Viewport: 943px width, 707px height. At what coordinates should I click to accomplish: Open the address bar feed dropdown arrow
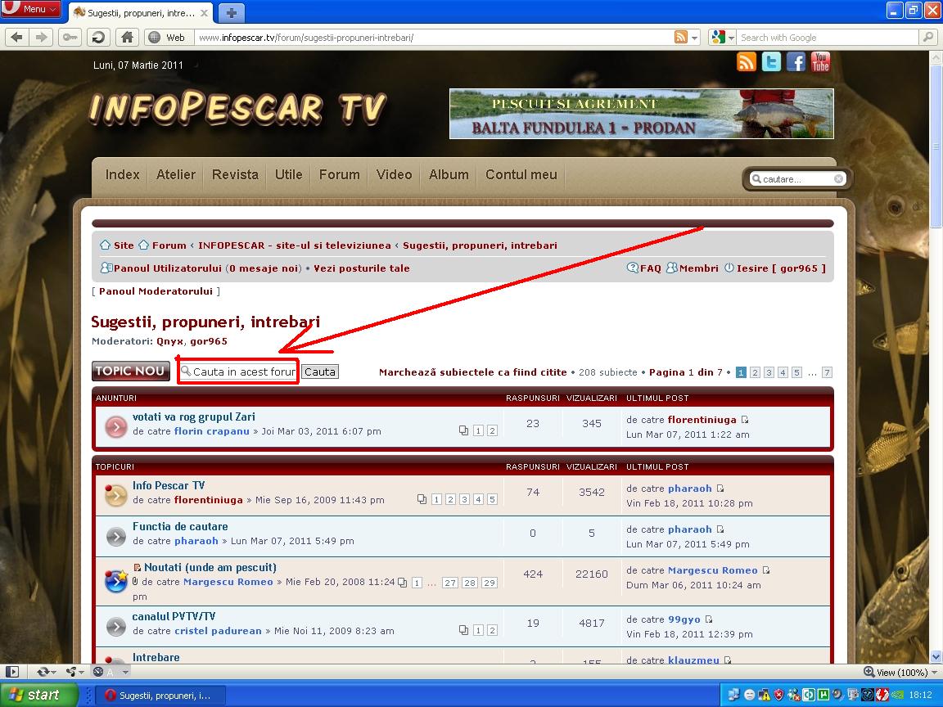coord(695,38)
